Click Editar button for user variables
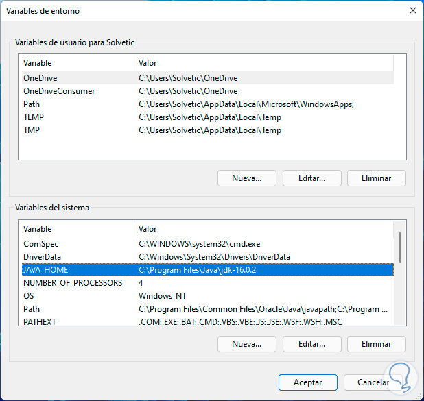The image size is (424, 401). [x=311, y=178]
